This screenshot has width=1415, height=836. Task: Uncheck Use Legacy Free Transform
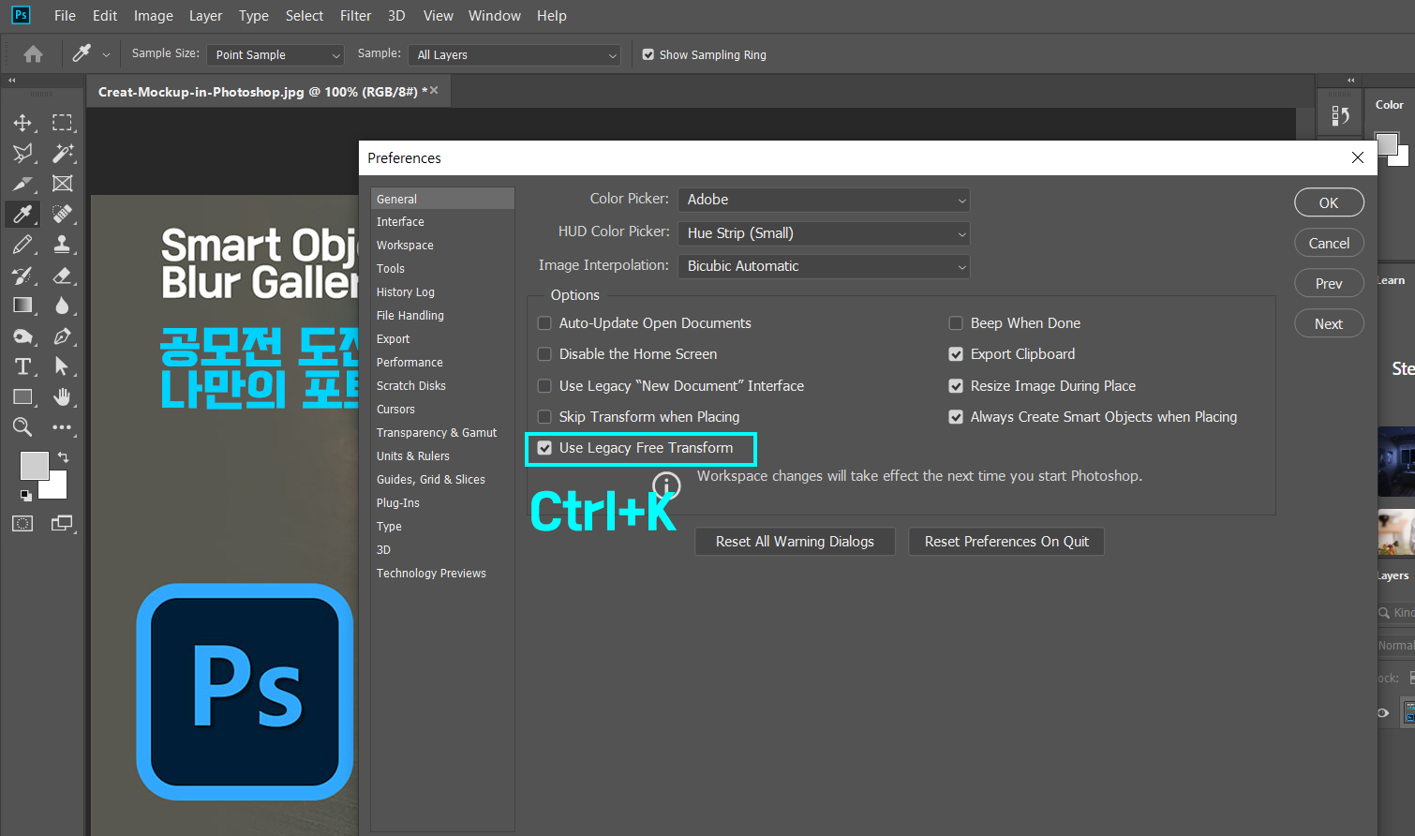click(544, 448)
